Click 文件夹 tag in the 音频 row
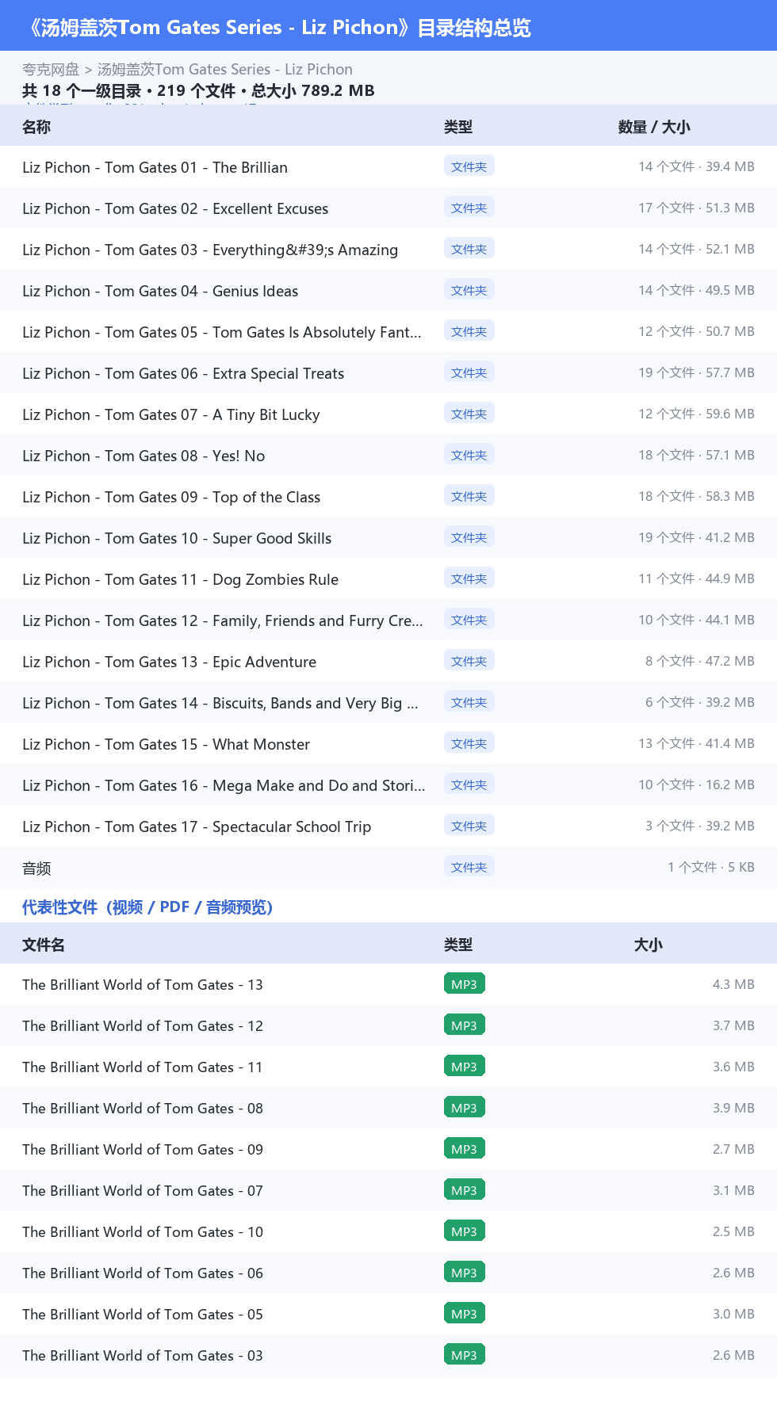The height and width of the screenshot is (1401, 777). (469, 867)
